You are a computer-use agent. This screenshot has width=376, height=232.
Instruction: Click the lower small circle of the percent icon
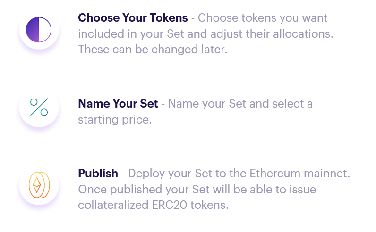pyautogui.click(x=44, y=112)
